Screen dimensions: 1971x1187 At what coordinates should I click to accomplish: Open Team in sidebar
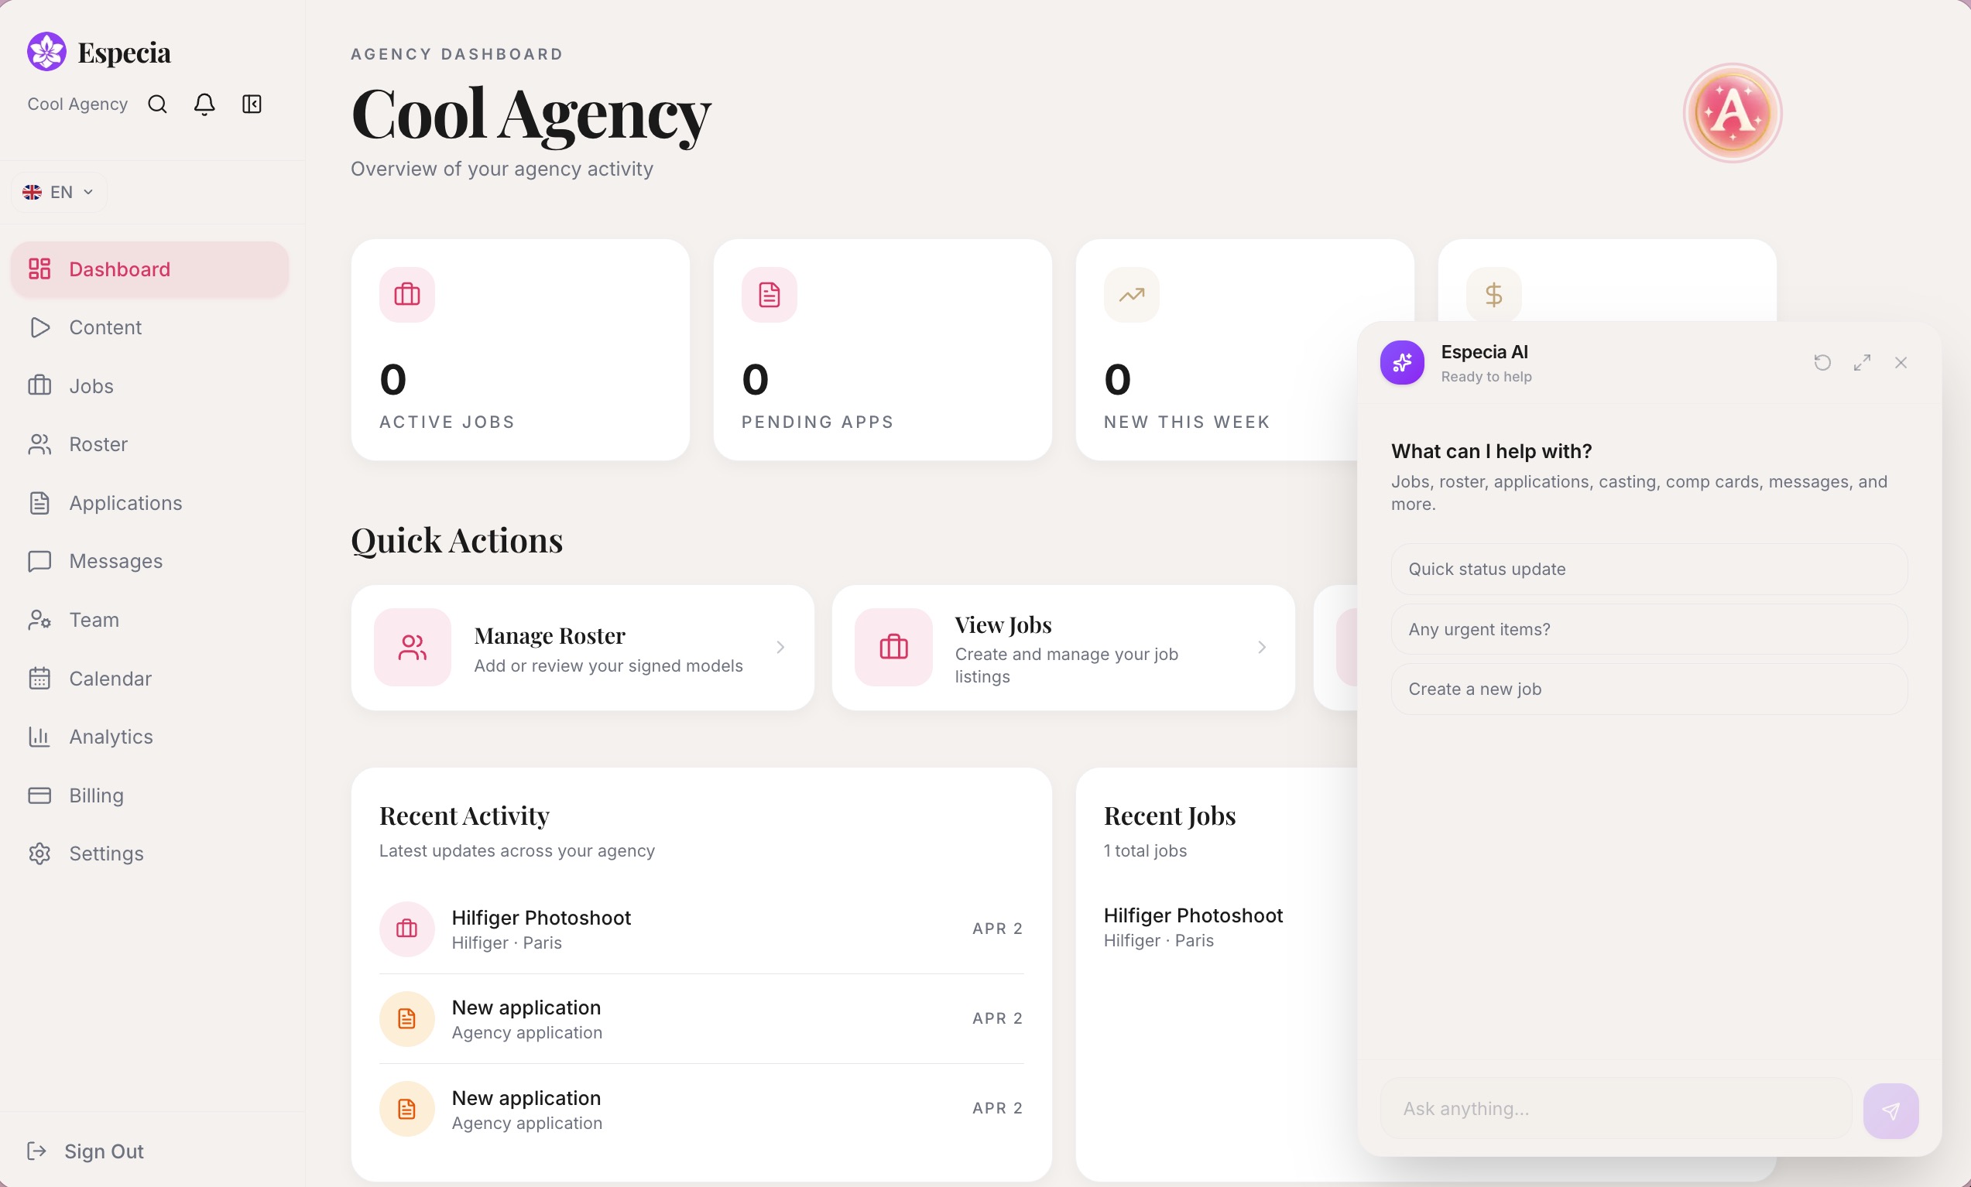149,620
